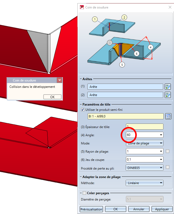The image size is (174, 214).
Task: Uncheck Utiliser le produit semi-fini
Action: click(83, 110)
